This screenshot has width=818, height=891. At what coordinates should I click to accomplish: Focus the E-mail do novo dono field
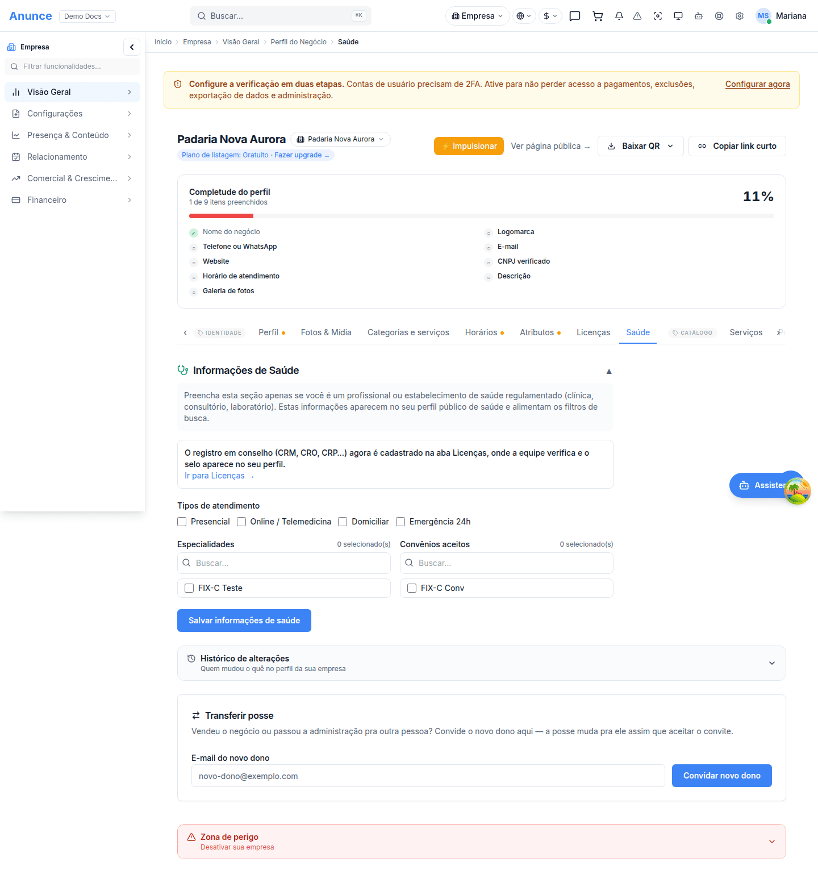click(428, 776)
